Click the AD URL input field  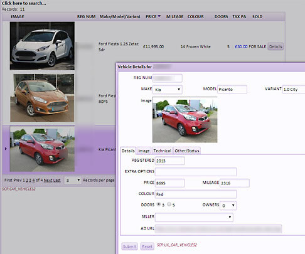tap(218, 229)
